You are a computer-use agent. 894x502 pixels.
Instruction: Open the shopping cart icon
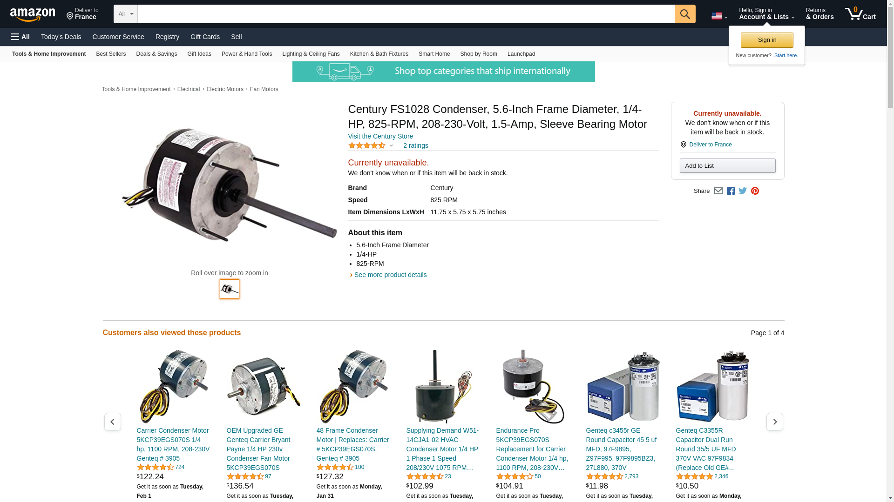860,13
